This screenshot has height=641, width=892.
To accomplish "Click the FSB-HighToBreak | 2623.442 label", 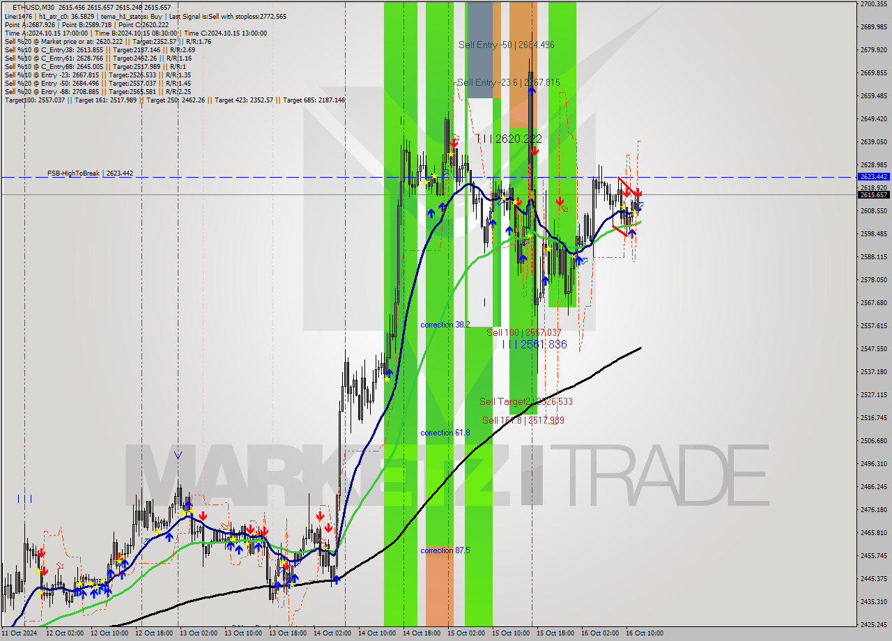I will (90, 173).
